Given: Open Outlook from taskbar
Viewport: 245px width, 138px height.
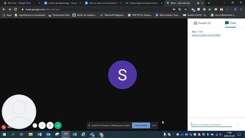Looking at the screenshot, I should tap(48, 135).
